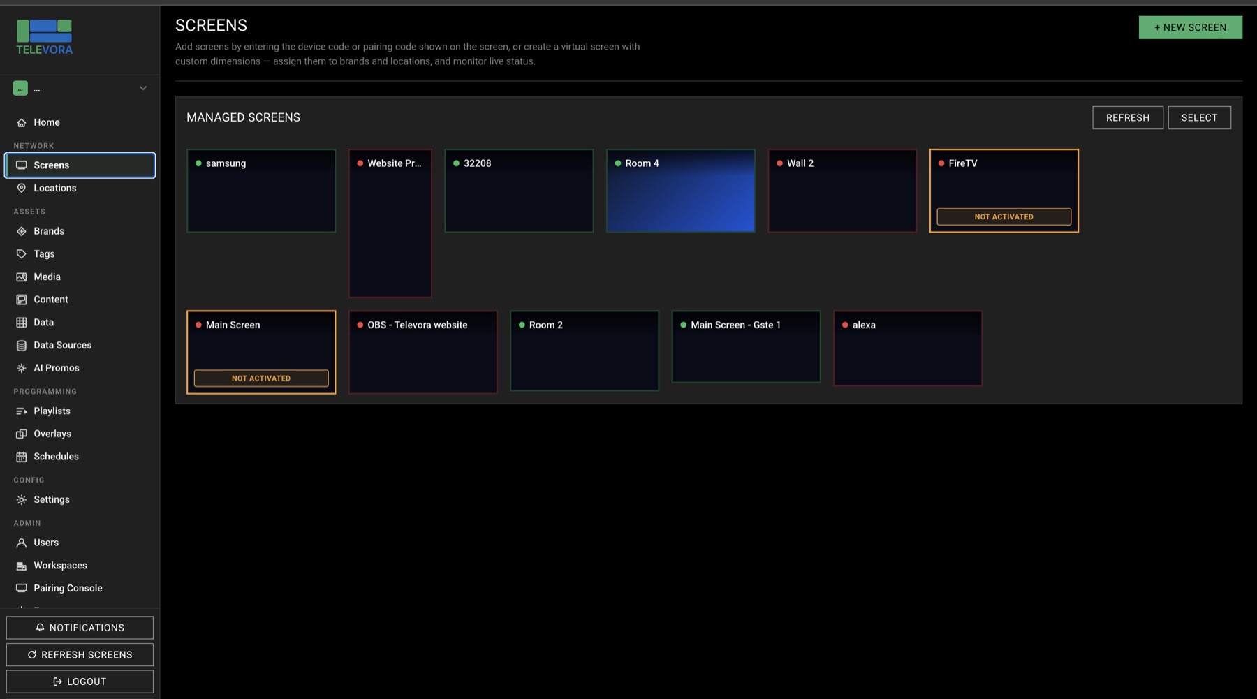Expand the workspace selector chevron
Screen dimensions: 1257x699
tap(143, 88)
